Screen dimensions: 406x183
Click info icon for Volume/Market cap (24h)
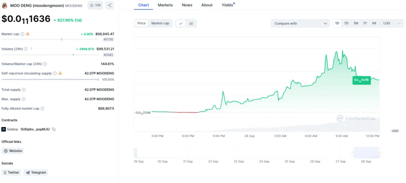(x=45, y=64)
